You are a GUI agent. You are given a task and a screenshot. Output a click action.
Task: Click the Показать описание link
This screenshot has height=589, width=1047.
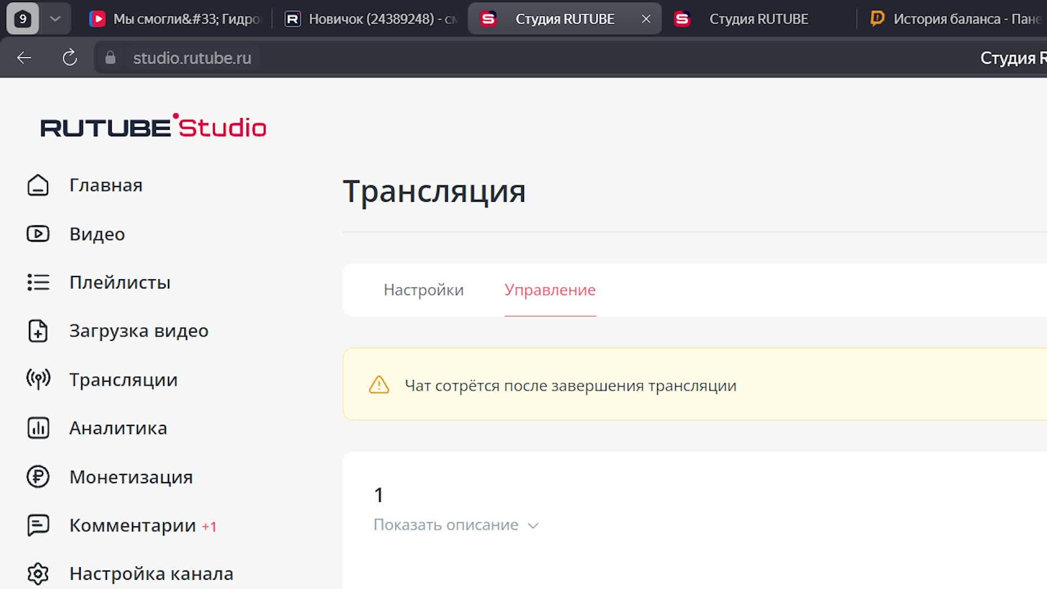click(446, 525)
